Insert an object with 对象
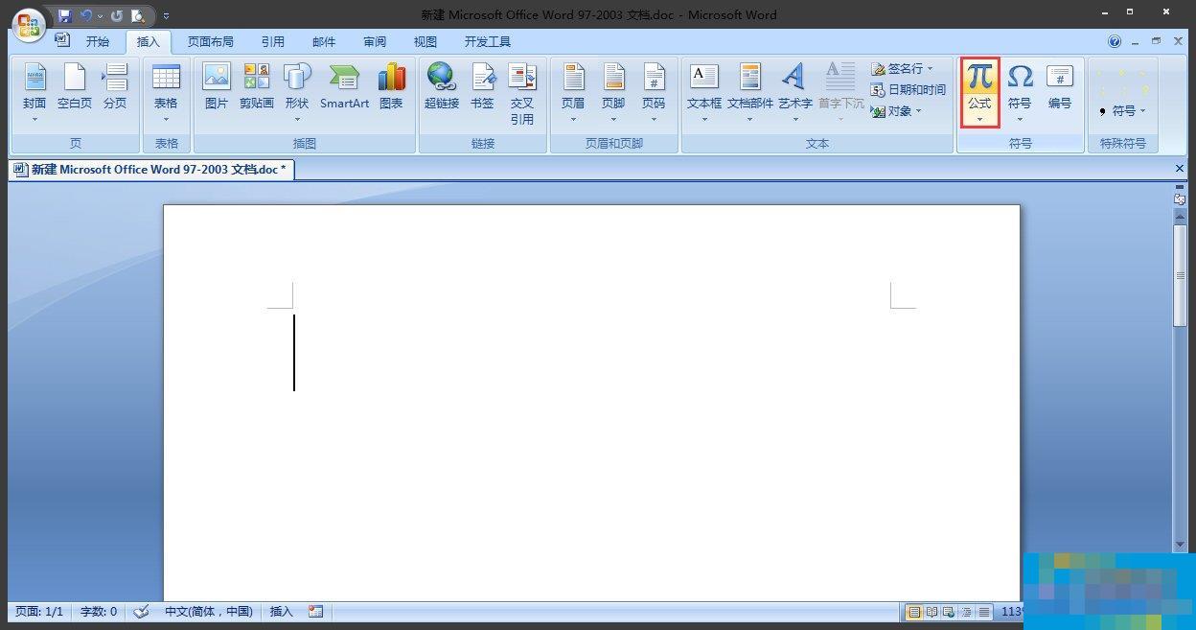This screenshot has width=1196, height=630. (896, 111)
